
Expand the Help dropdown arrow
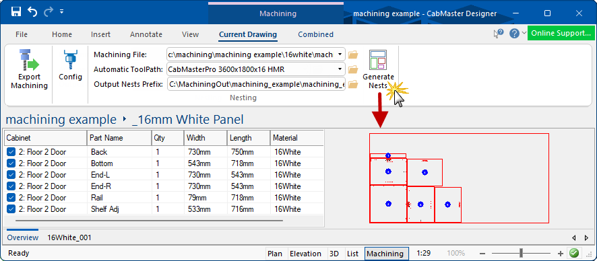click(x=524, y=34)
